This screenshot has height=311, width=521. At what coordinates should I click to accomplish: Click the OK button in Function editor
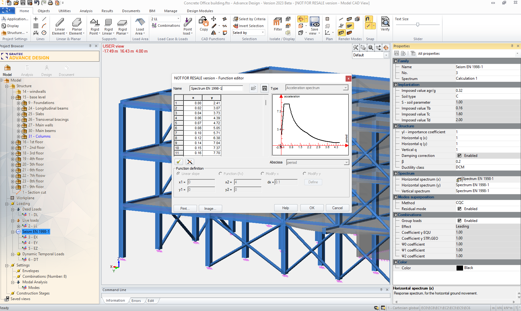click(312, 208)
